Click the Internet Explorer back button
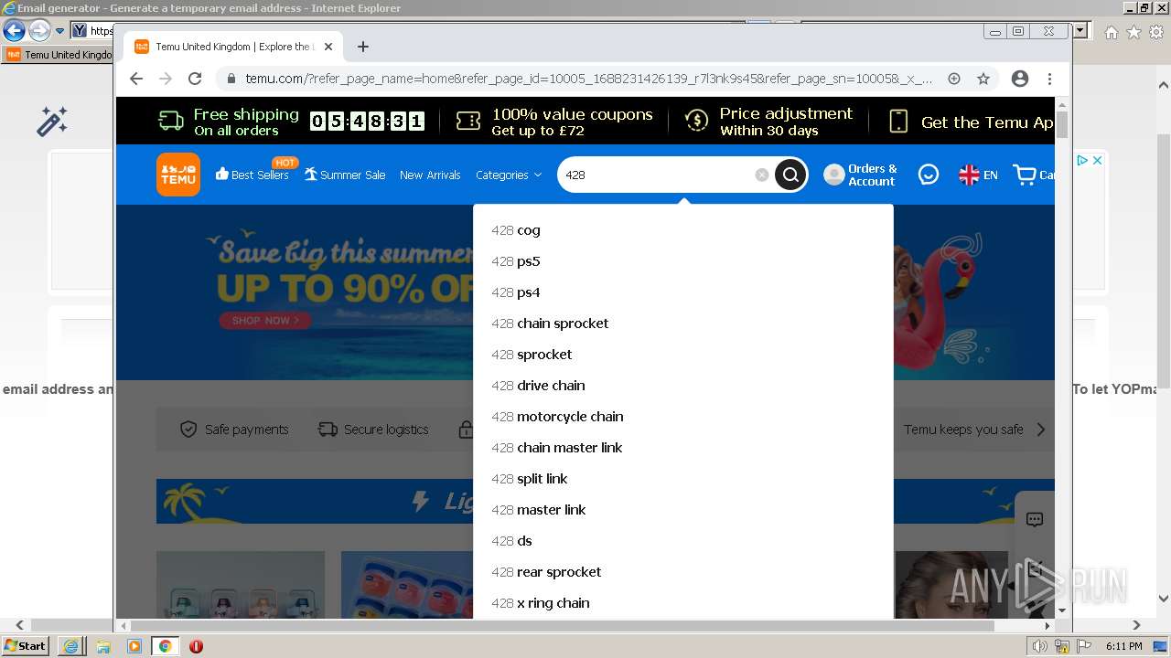 (x=14, y=31)
